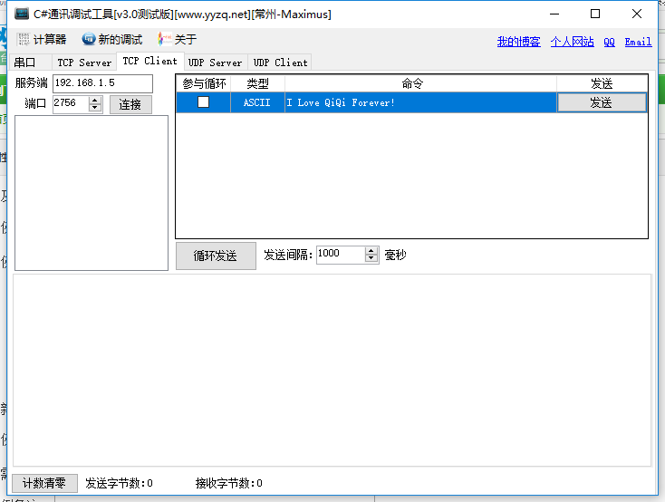Click inside the large receive log area

(332, 371)
